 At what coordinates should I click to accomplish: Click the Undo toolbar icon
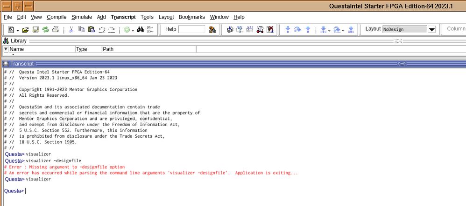(102, 30)
